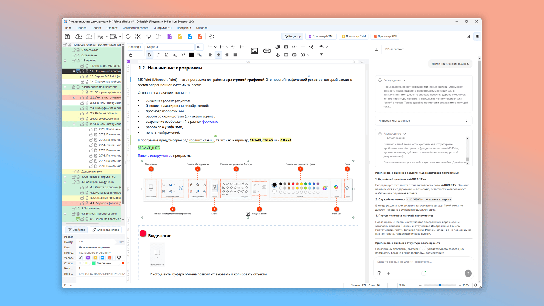Screen dimensions: 544x306
Task: Follow the Панель инструментов link
Action: pyautogui.click(x=155, y=156)
